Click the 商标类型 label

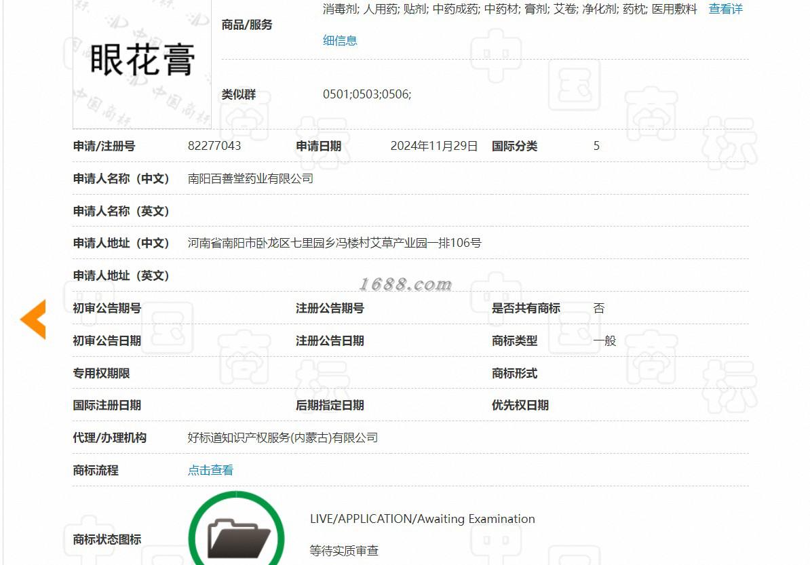coord(514,341)
